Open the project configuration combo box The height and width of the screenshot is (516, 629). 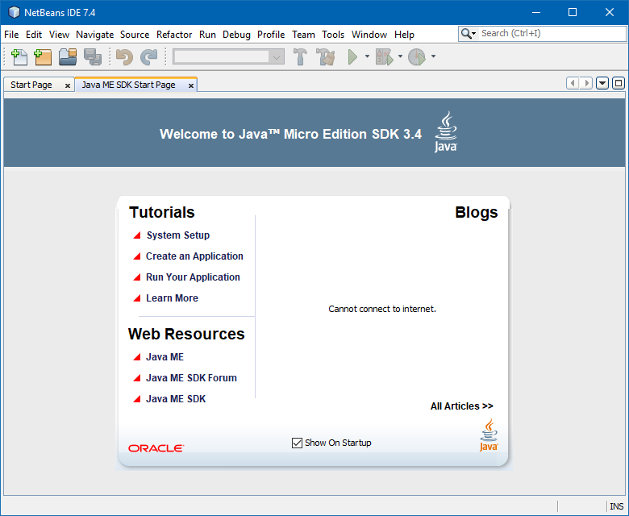click(x=229, y=57)
